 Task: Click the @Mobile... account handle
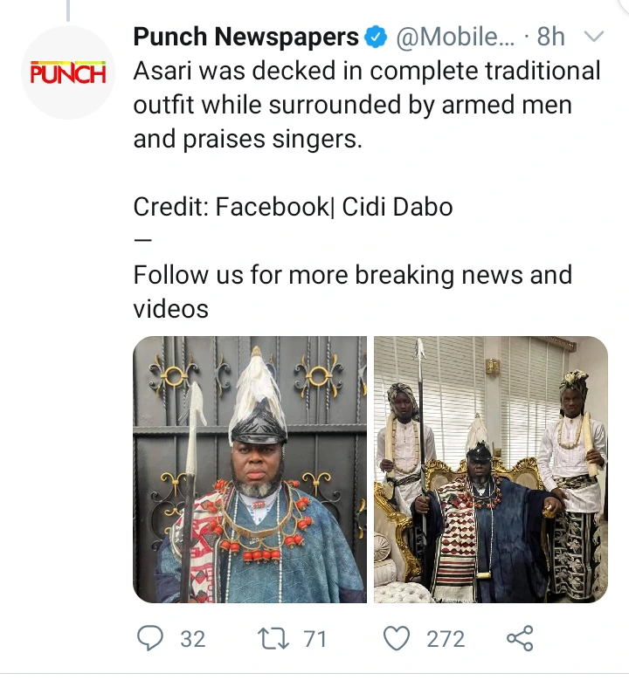455,38
